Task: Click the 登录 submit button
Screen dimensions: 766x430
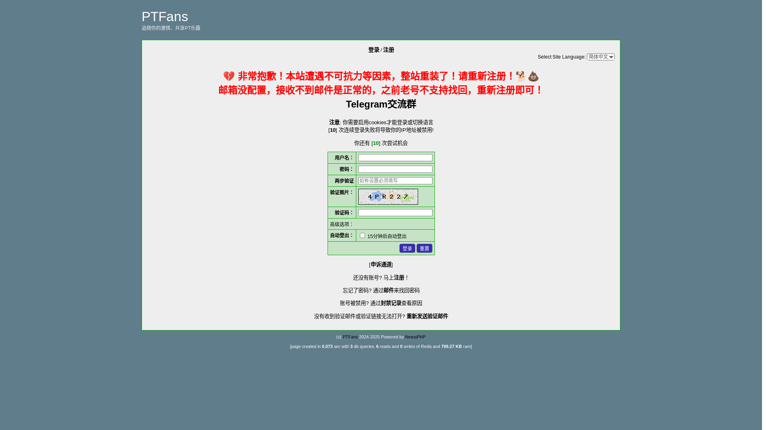Action: pos(407,249)
